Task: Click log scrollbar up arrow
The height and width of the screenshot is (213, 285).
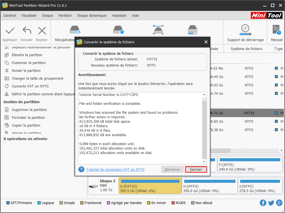Action: tap(204, 94)
